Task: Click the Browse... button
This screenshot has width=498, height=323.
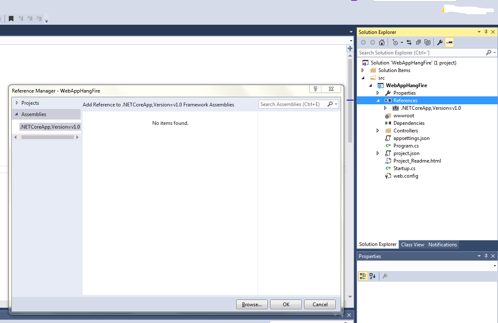Action: [x=252, y=304]
